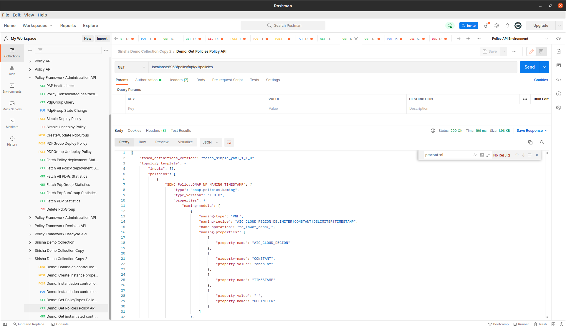Open the Monitors sidebar panel
The width and height of the screenshot is (566, 328).
pyautogui.click(x=12, y=124)
